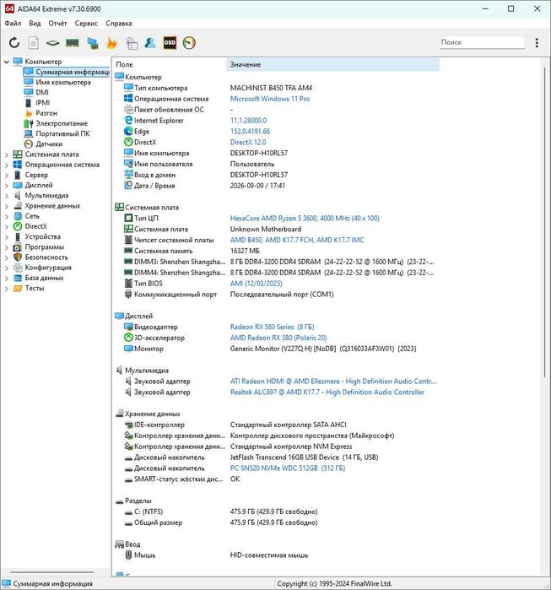Select the DESKTOP-H10RL57 computer name value
The width and height of the screenshot is (551, 590).
(x=259, y=153)
